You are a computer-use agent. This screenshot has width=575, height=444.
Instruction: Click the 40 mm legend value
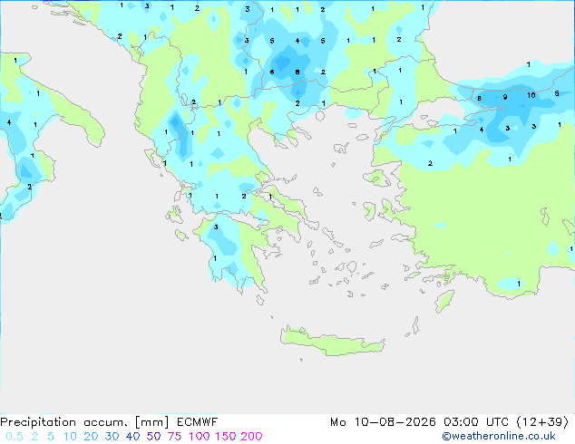[x=132, y=437]
